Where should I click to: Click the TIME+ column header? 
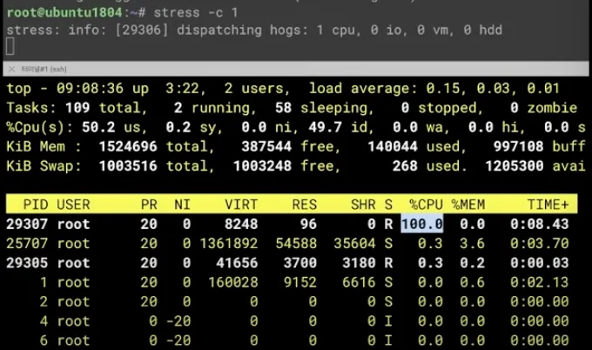tap(548, 205)
